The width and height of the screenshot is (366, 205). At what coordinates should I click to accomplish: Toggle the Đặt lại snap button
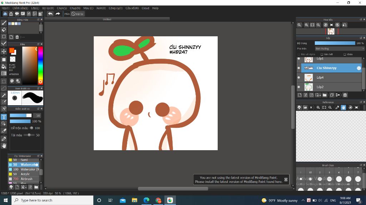tap(77, 14)
